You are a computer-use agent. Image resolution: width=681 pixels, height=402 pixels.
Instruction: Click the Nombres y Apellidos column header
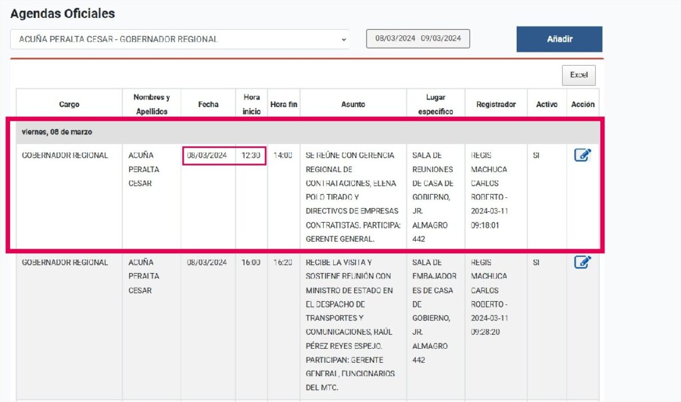[x=152, y=104]
